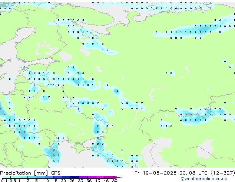This screenshot has height=182, width=235.
Task: Click the 20–25 mm legend color segment
Action: tap(66, 177)
